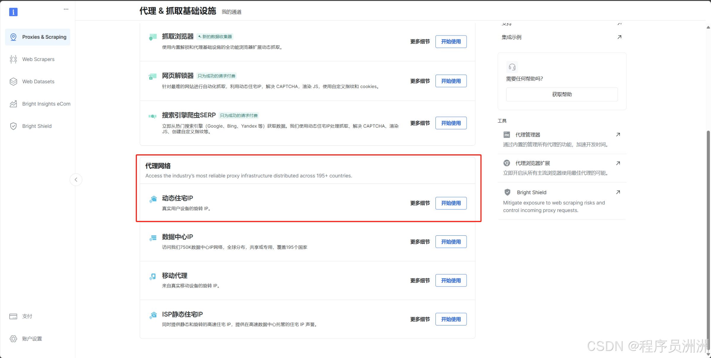
Task: Click the 数据中心IP product title
Action: click(x=177, y=237)
